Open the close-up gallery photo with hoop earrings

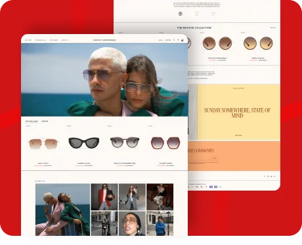pos(132,223)
